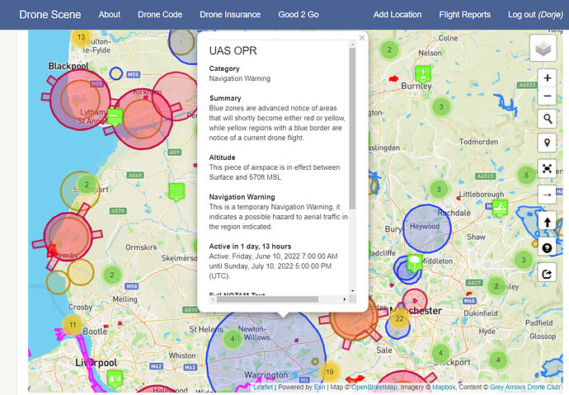Image resolution: width=569 pixels, height=395 pixels.
Task: Open the Drone Code menu item
Action: 160,15
